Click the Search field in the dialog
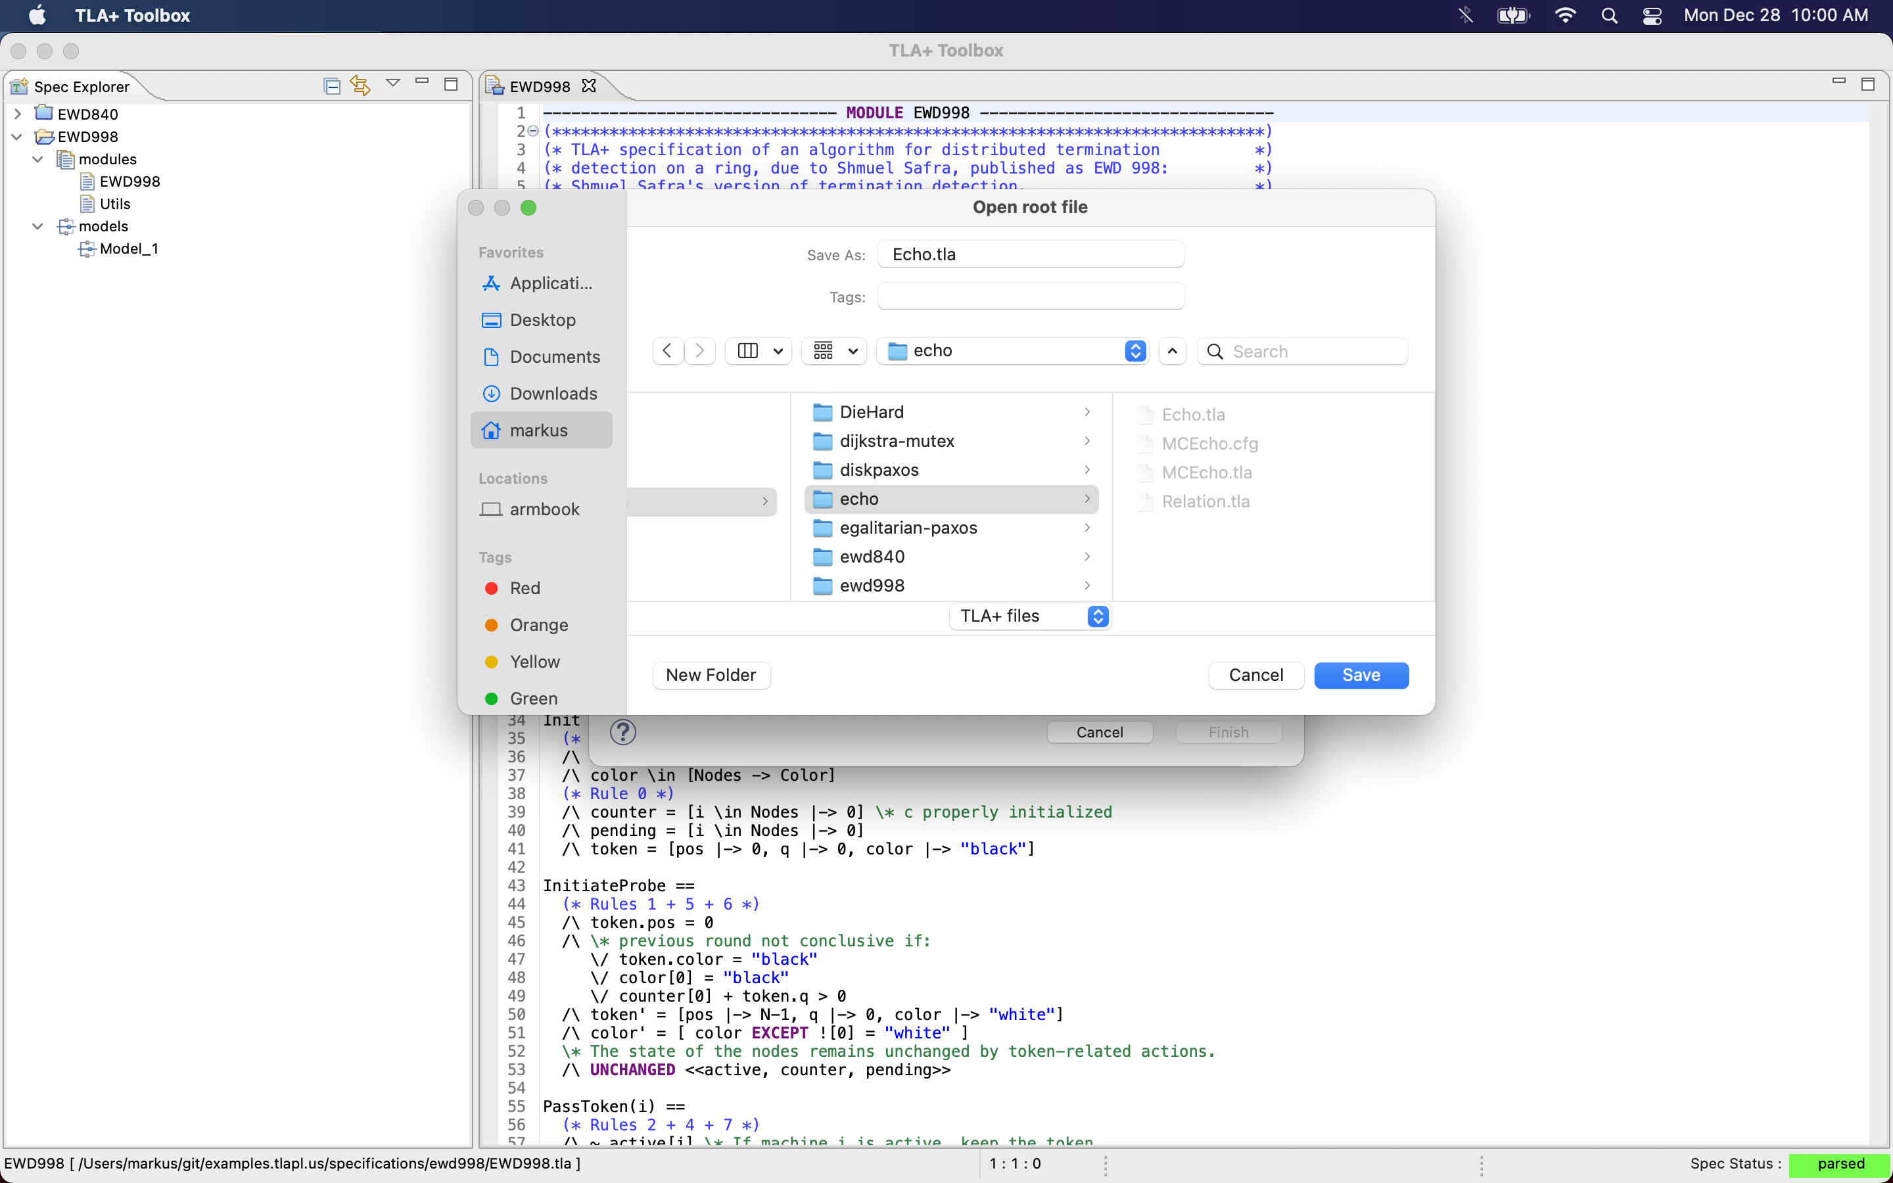 [x=1301, y=350]
